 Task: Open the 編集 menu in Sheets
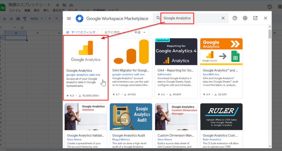[27, 10]
